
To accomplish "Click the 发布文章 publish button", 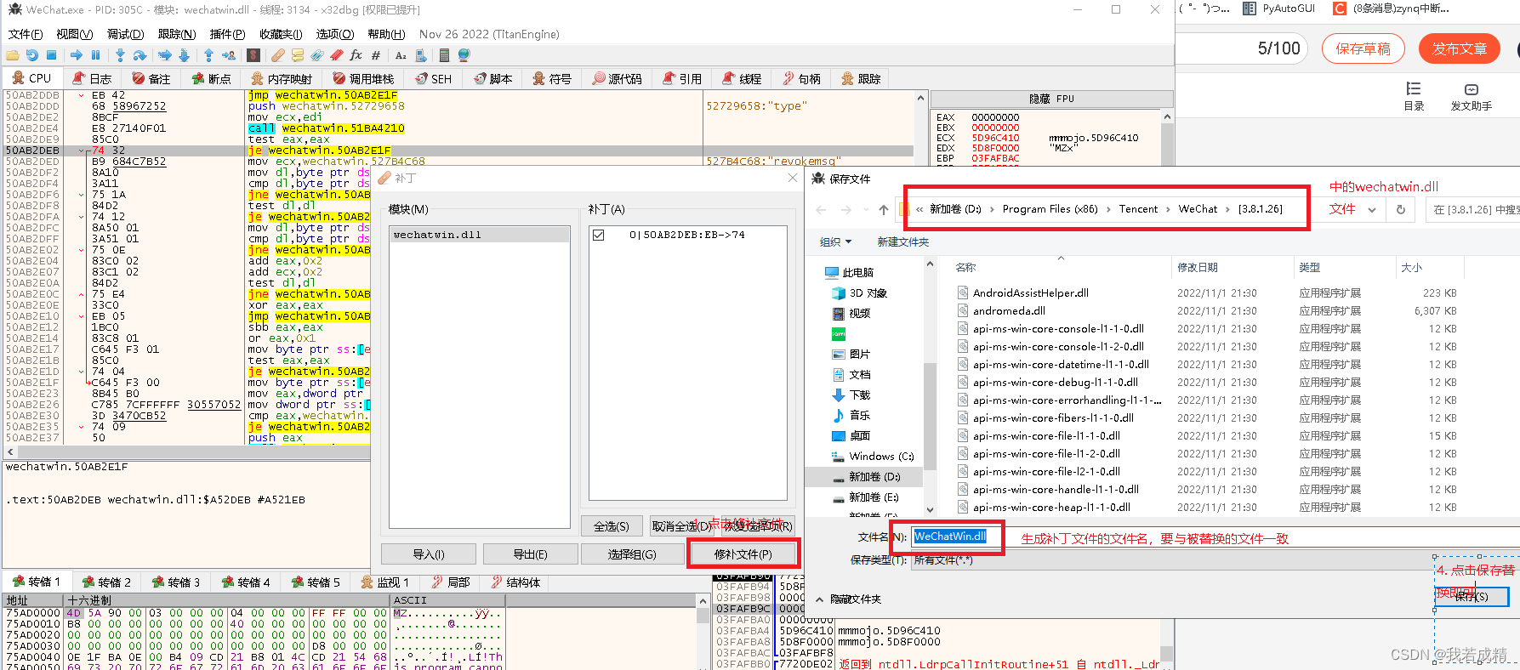I will pos(1460,48).
